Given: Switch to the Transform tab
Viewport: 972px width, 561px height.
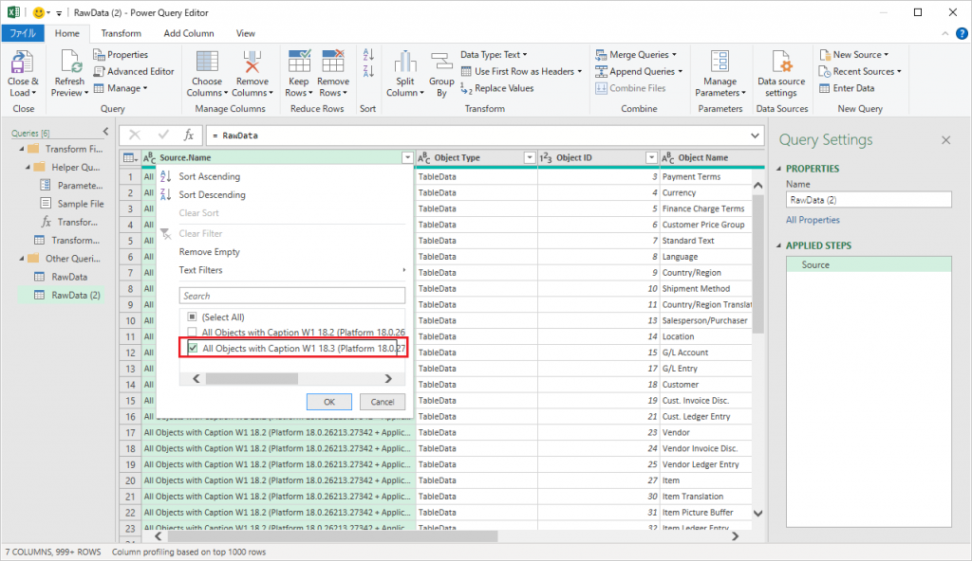Looking at the screenshot, I should (x=121, y=33).
